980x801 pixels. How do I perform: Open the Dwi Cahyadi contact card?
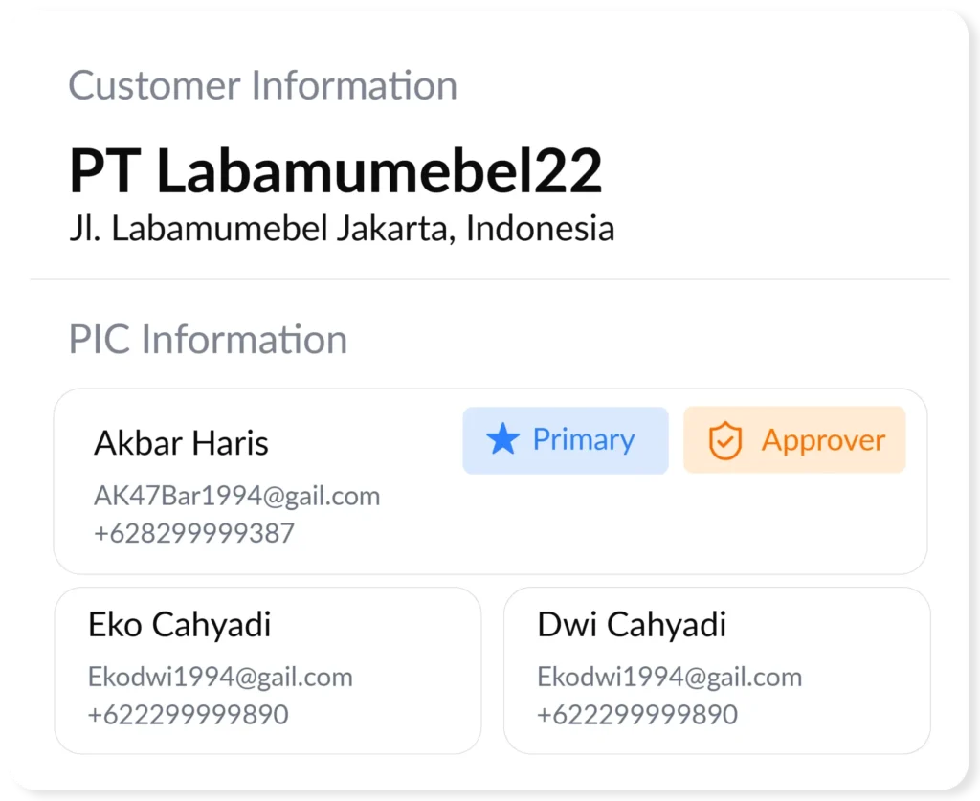(x=717, y=671)
